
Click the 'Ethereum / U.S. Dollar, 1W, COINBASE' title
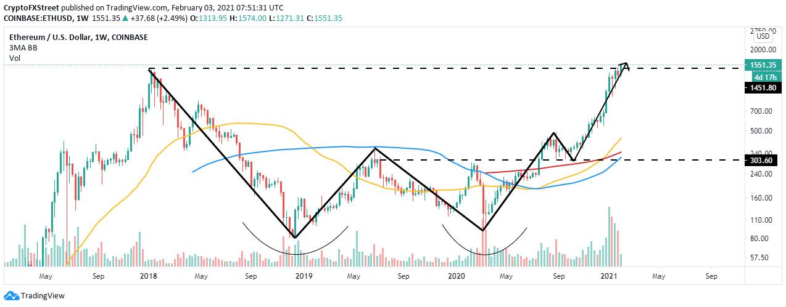point(77,37)
